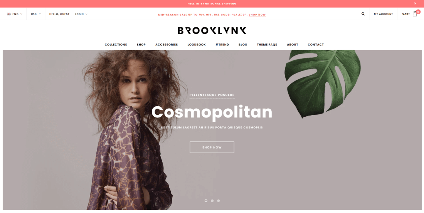Click the Cosmopolitan hero heading
Image resolution: width=424 pixels, height=213 pixels.
coord(212,112)
